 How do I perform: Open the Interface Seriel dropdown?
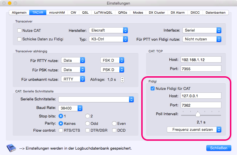click(x=202, y=30)
